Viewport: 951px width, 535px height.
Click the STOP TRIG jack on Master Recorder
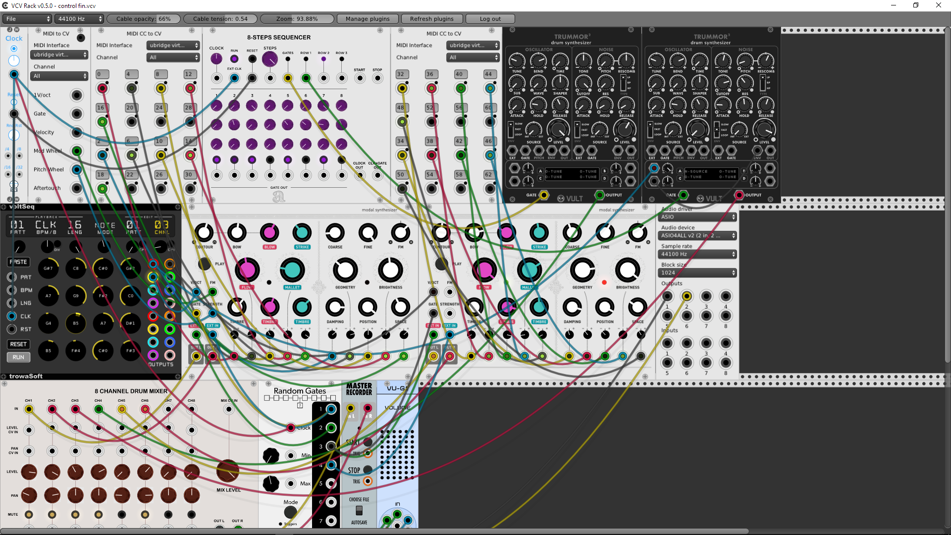click(x=368, y=481)
